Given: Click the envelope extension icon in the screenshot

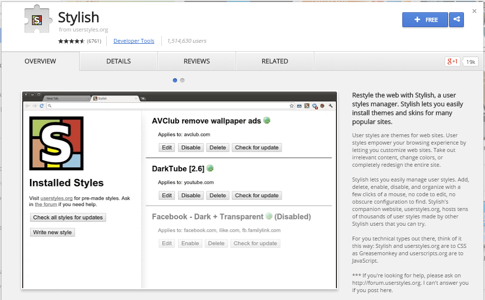Looking at the screenshot, I should (x=299, y=106).
